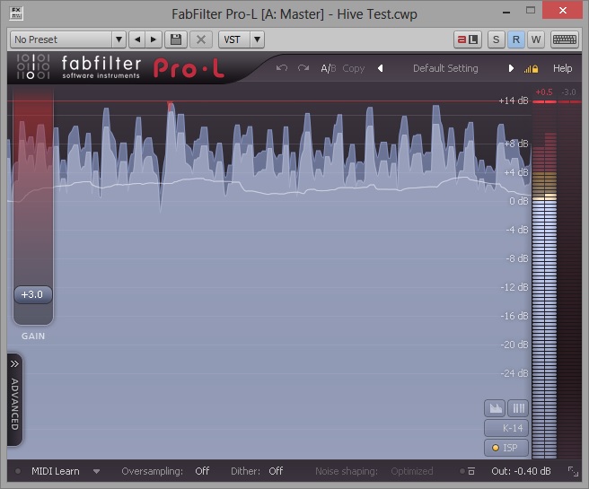Maximize the FabFilter Pro-L window
Viewport: 589px width, 489px height.
tap(531, 10)
